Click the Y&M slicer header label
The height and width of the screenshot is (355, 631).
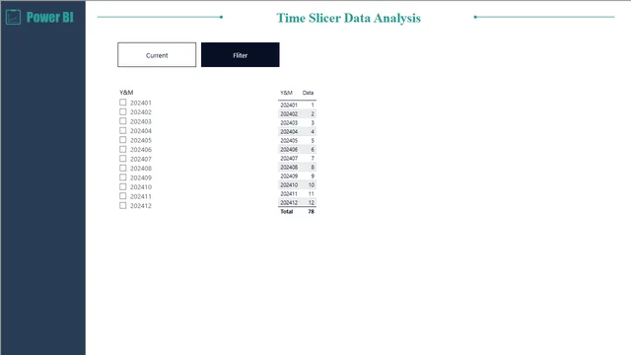click(x=126, y=92)
